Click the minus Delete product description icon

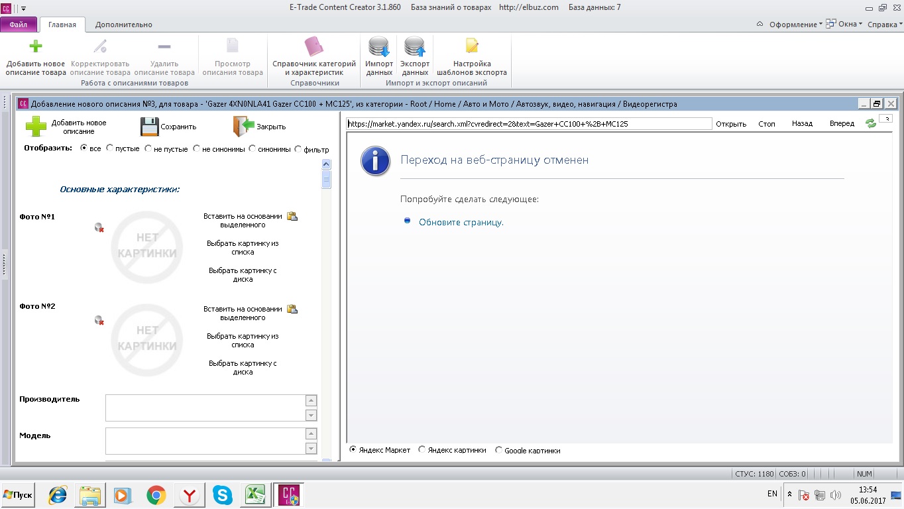[x=164, y=46]
